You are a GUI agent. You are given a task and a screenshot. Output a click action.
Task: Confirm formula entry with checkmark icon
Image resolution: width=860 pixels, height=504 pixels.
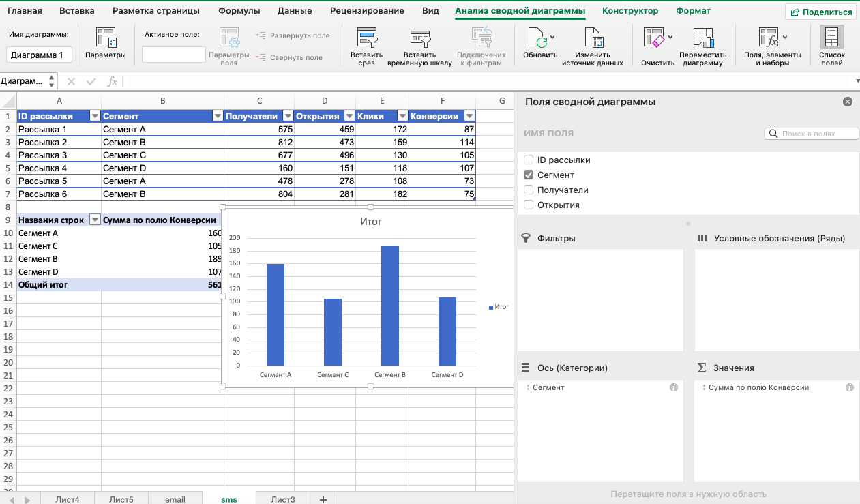pos(91,81)
